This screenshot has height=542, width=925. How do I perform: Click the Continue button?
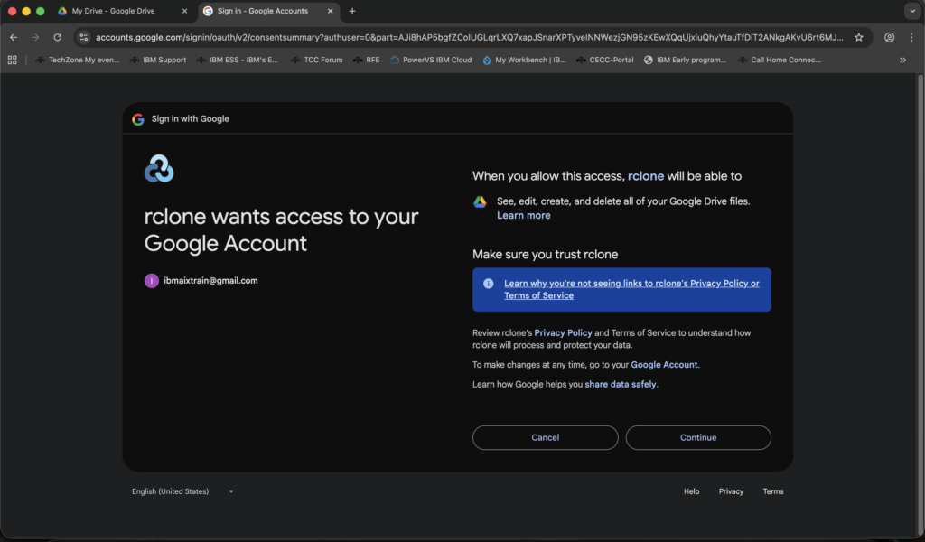(x=698, y=437)
